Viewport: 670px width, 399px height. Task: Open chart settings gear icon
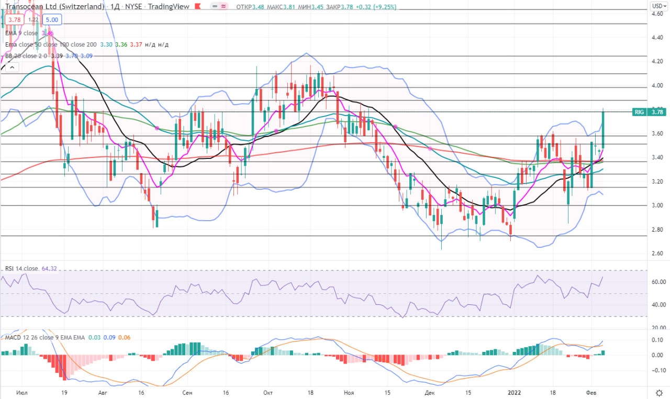click(659, 392)
